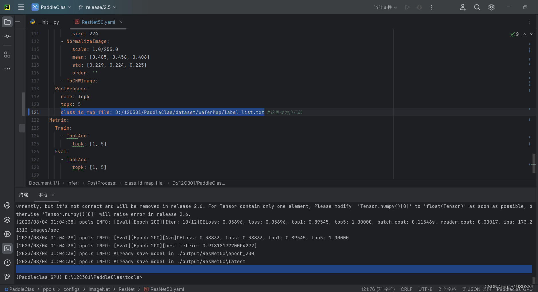Viewport: 538px width, 292px height.
Task: Click the editor vertical scrollbar thumb
Action: 534,163
